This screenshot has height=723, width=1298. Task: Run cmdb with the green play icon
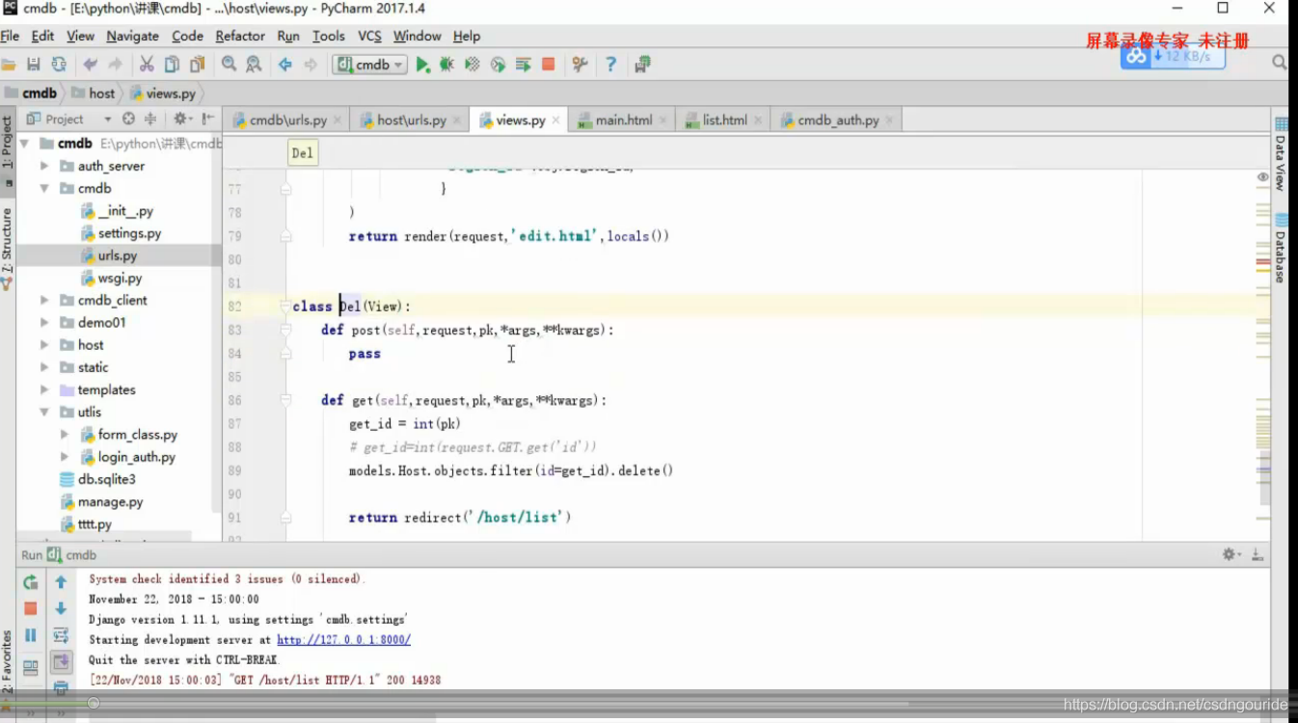point(422,65)
